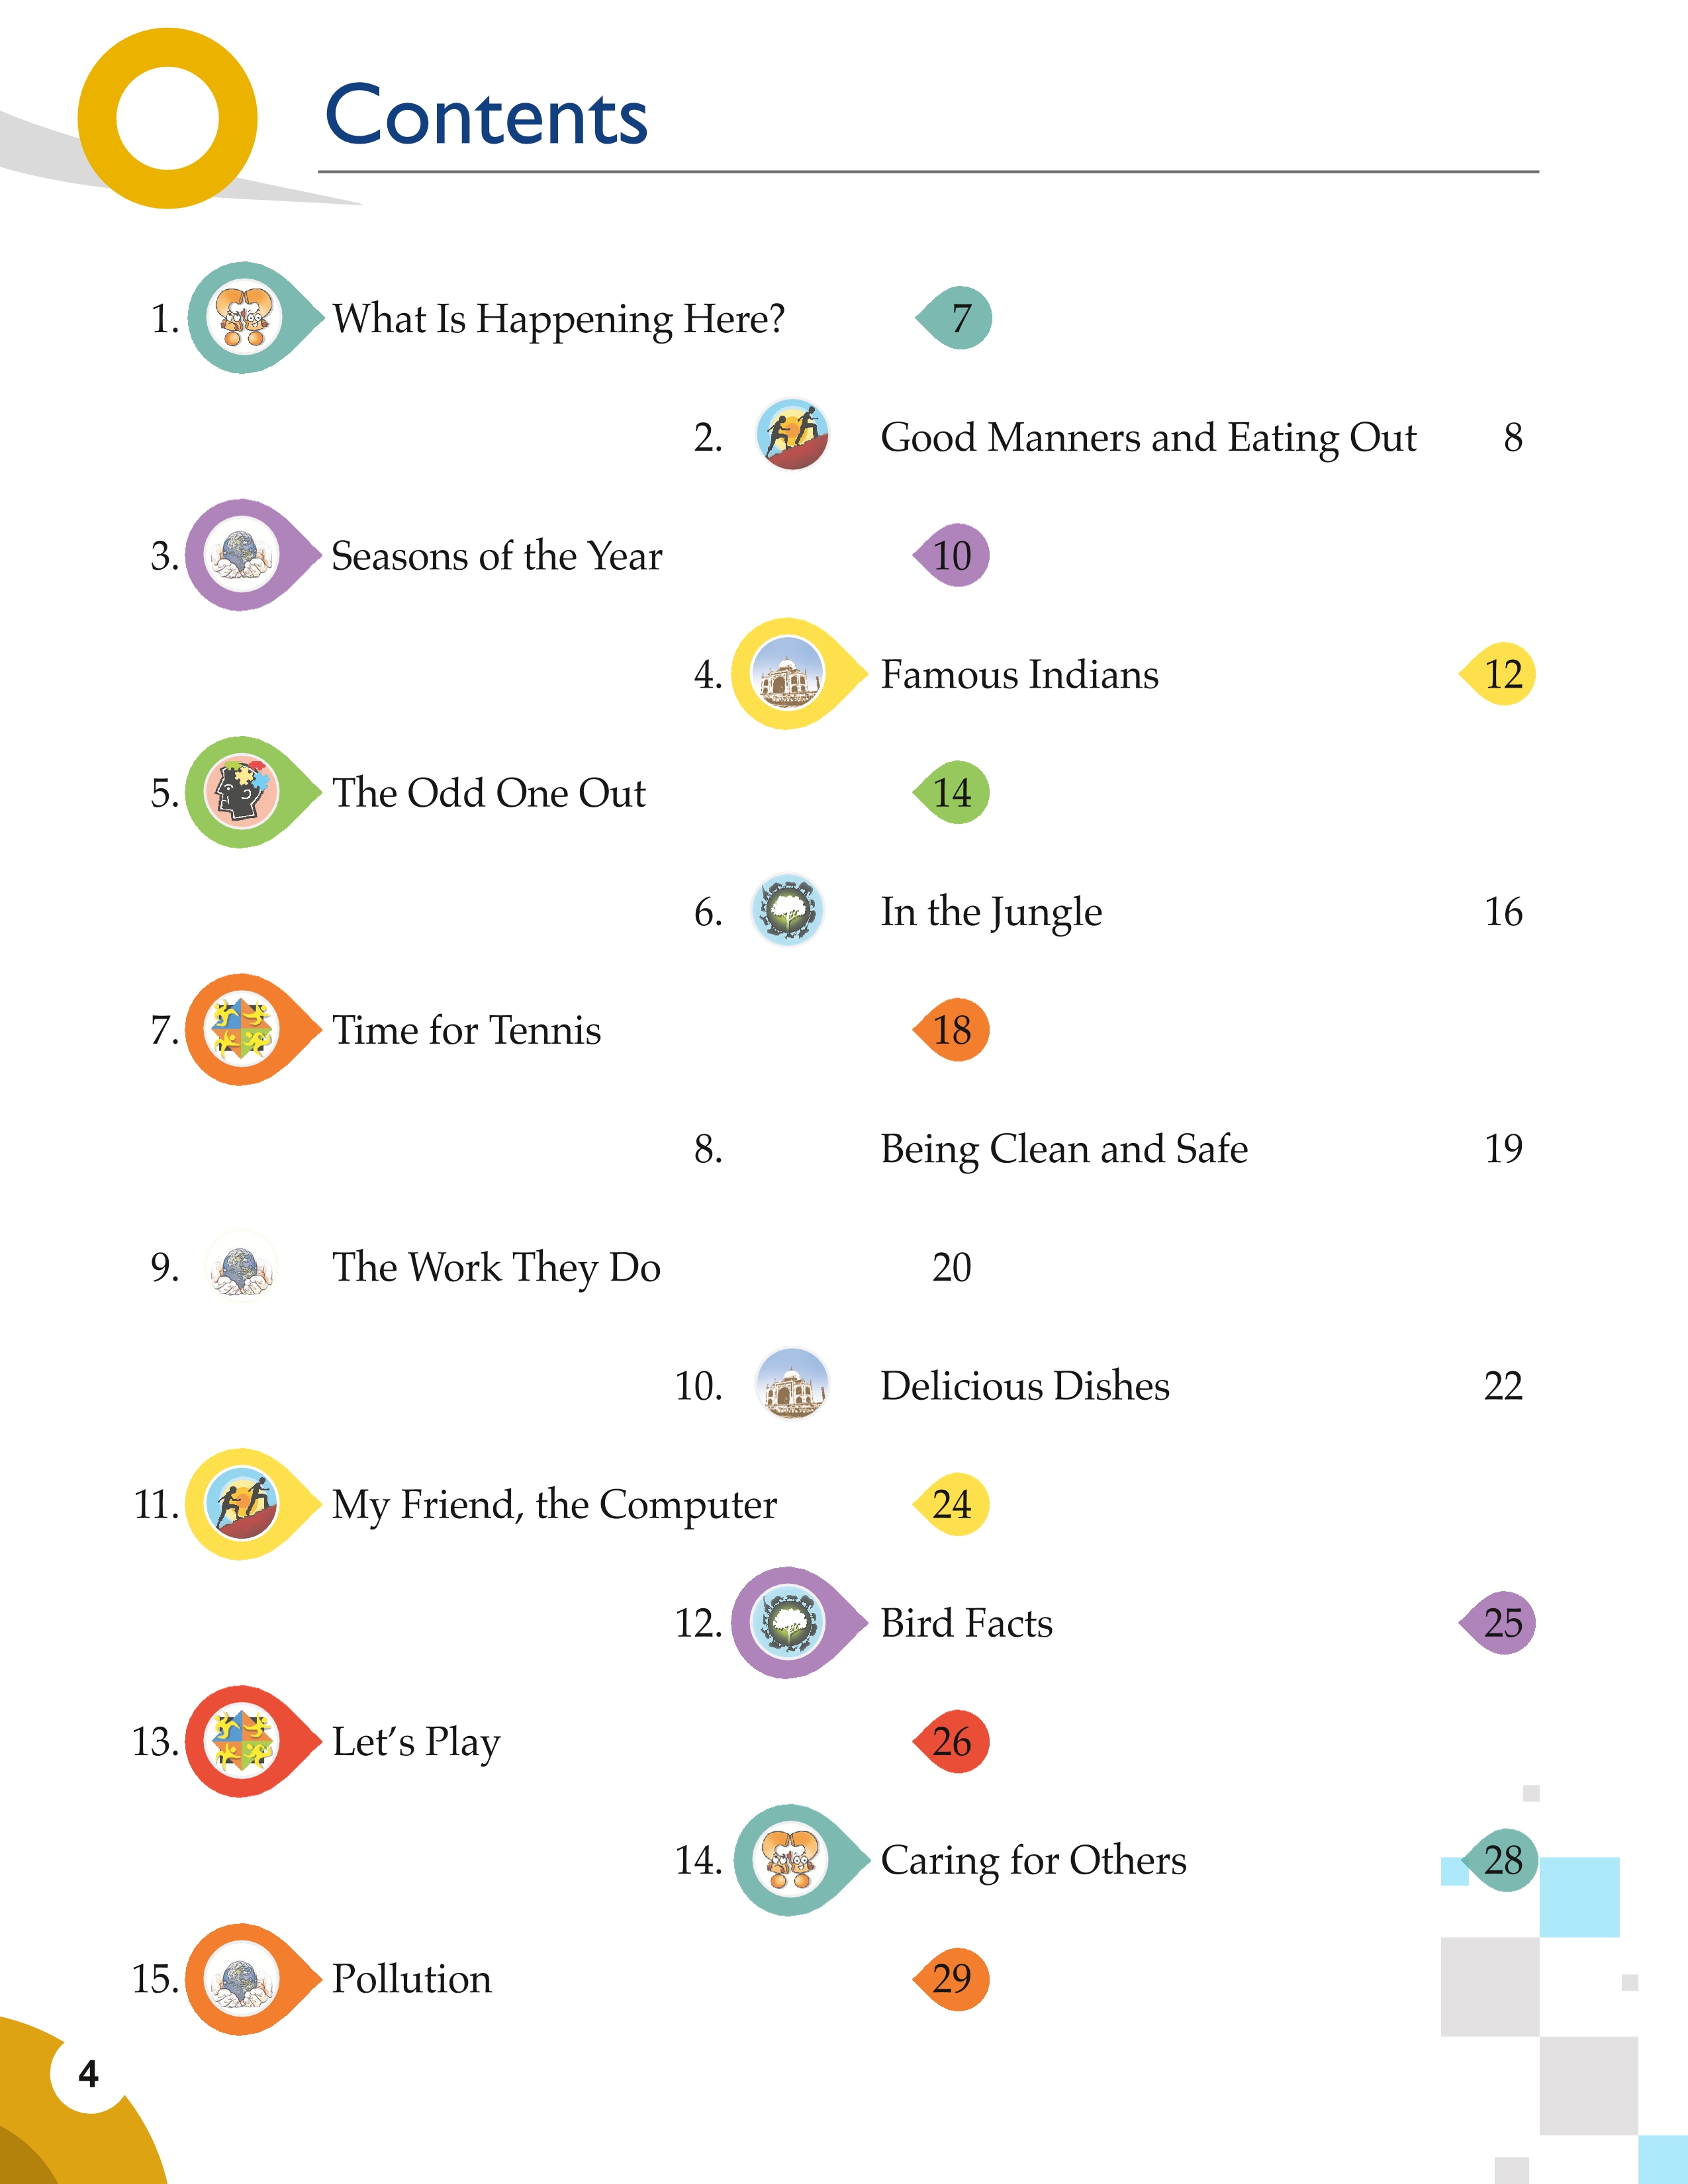1688x2184 pixels.
Task: Click the globe-in-hands icon beside Seasons
Action: click(x=241, y=555)
